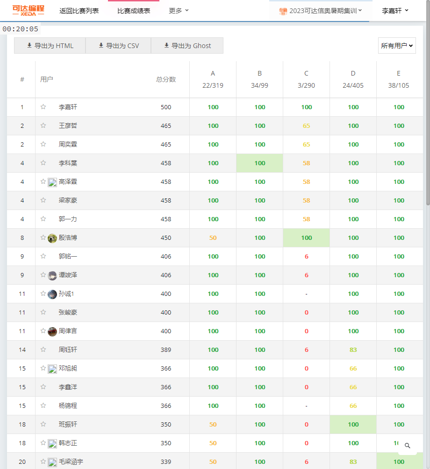This screenshot has width=430, height=469.
Task: Open 谭竣泽's avatar picture
Action: (x=52, y=276)
